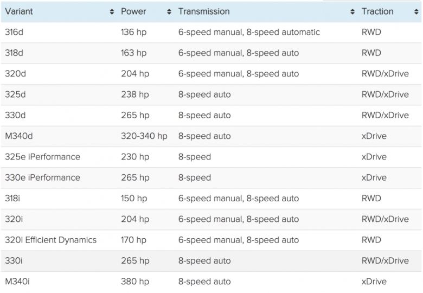Screen dimensions: 423x293
Task: Select the 320i Efficient Dynamics cell
Action: click(x=50, y=240)
